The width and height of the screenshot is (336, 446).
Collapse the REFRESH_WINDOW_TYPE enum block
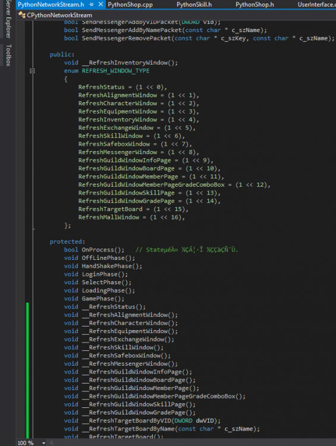point(32,71)
